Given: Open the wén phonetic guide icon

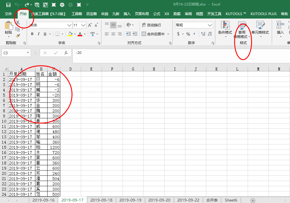Looking at the screenshot, I should (92, 34).
